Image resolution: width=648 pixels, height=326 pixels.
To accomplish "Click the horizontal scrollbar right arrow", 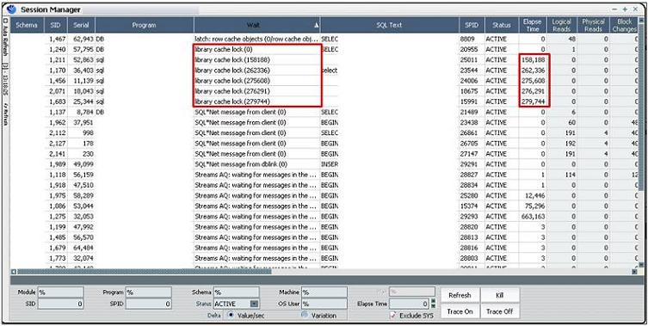I will [634, 272].
